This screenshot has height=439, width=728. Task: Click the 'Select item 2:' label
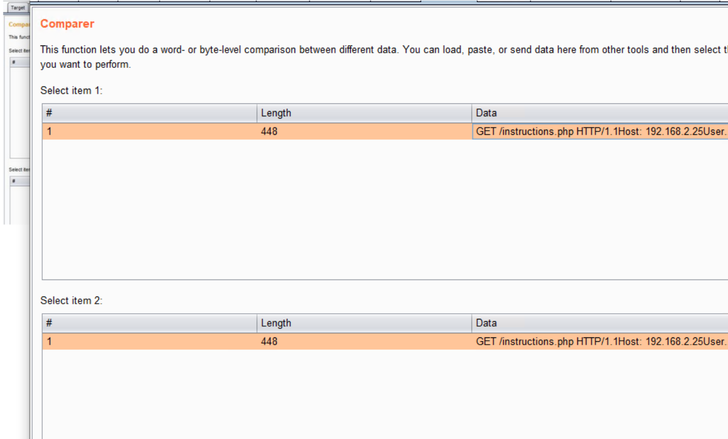pos(71,300)
